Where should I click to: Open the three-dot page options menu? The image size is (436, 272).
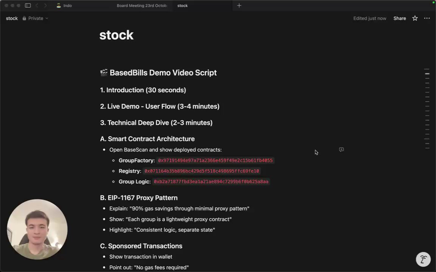427,18
